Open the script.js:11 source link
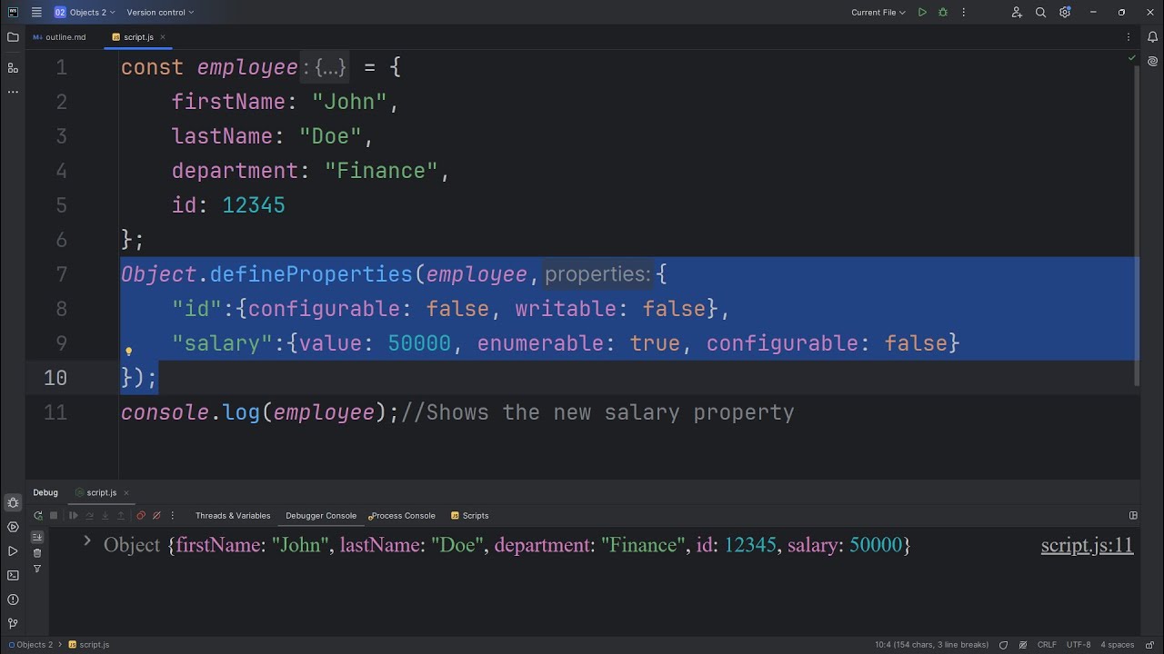Viewport: 1164px width, 654px height. (1087, 545)
